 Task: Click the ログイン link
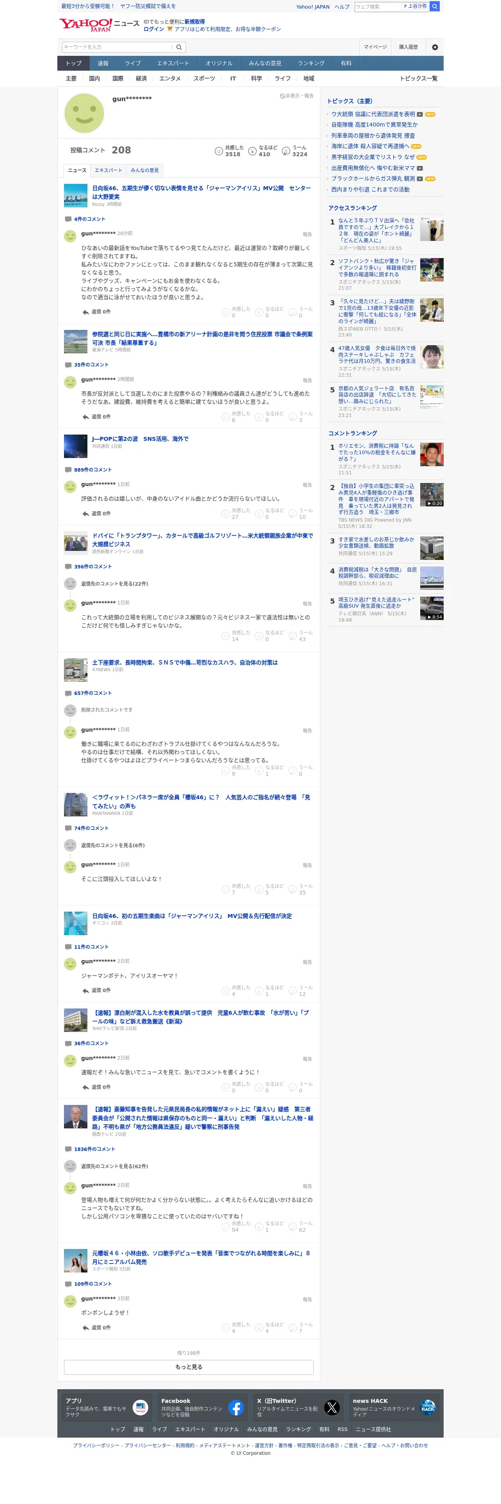153,29
